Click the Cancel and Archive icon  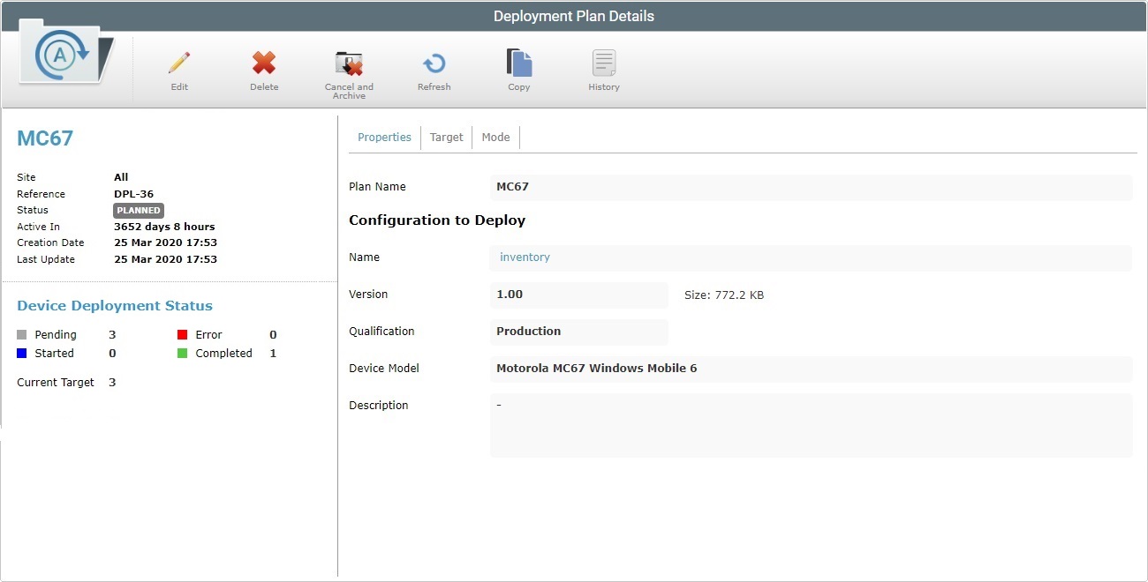349,63
